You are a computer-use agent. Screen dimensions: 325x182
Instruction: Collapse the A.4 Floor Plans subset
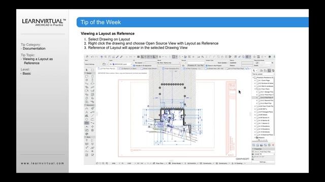255,89
